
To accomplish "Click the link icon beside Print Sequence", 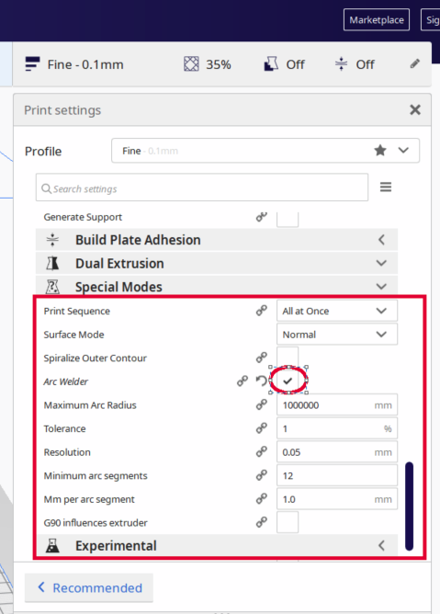I will pyautogui.click(x=262, y=311).
